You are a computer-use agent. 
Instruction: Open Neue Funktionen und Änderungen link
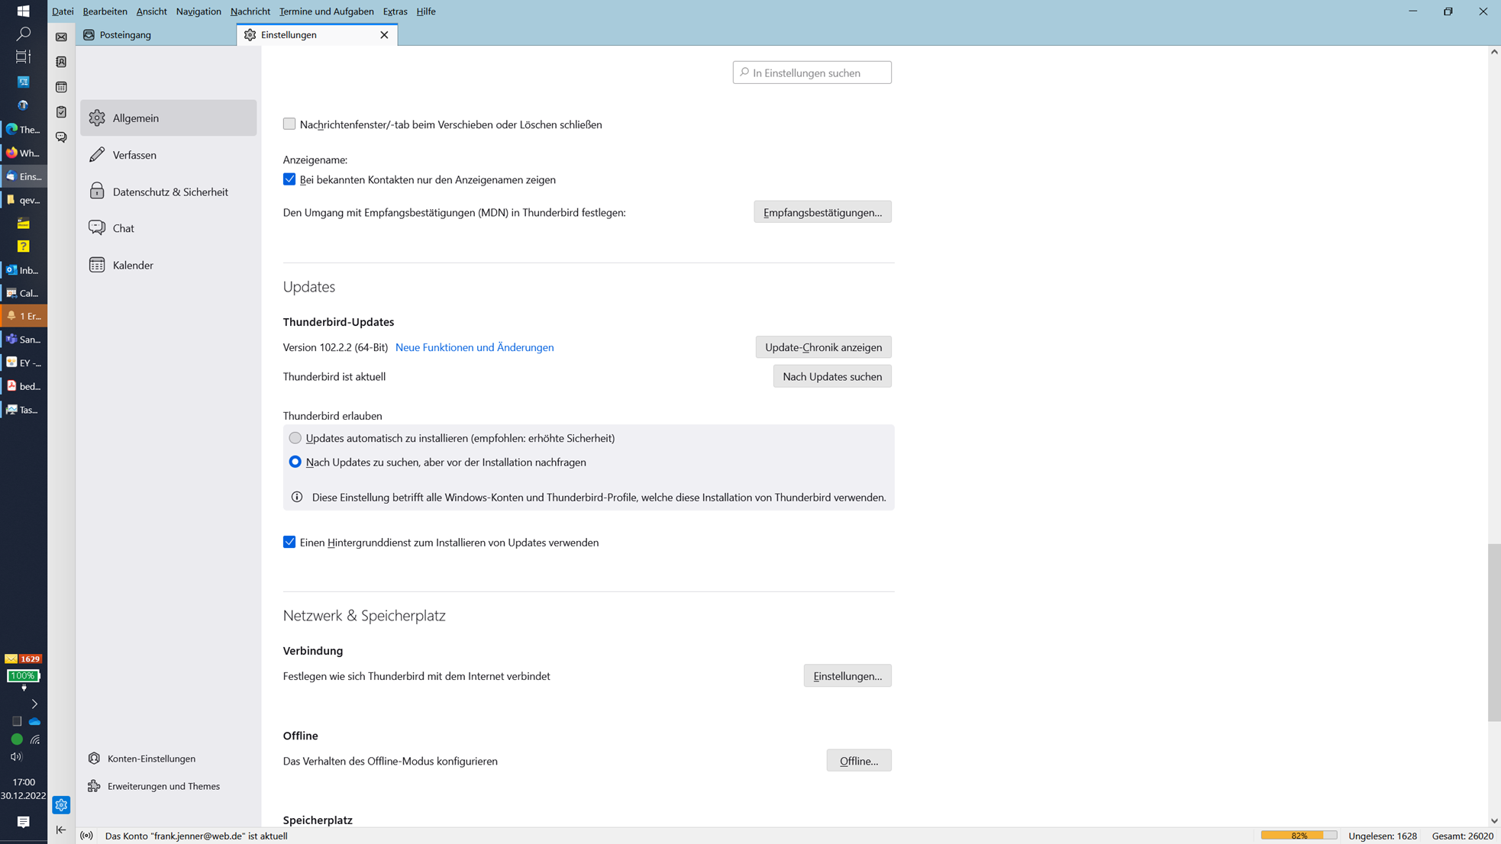[x=474, y=347]
